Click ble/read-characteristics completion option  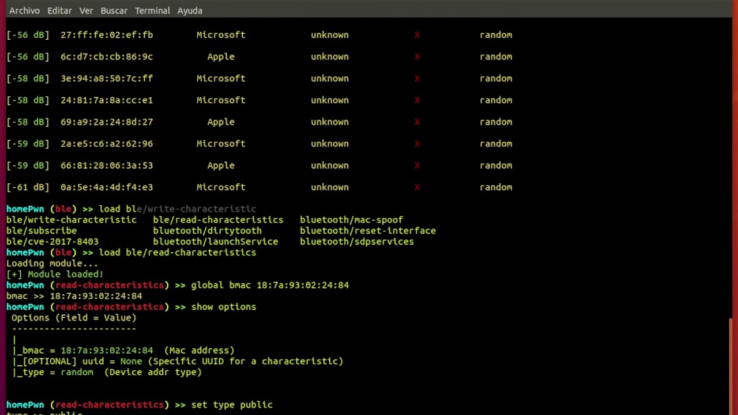tap(218, 220)
